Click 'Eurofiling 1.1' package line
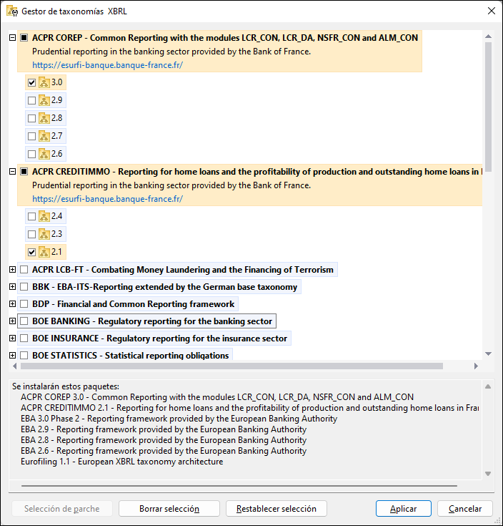503x526 pixels. coord(122,462)
